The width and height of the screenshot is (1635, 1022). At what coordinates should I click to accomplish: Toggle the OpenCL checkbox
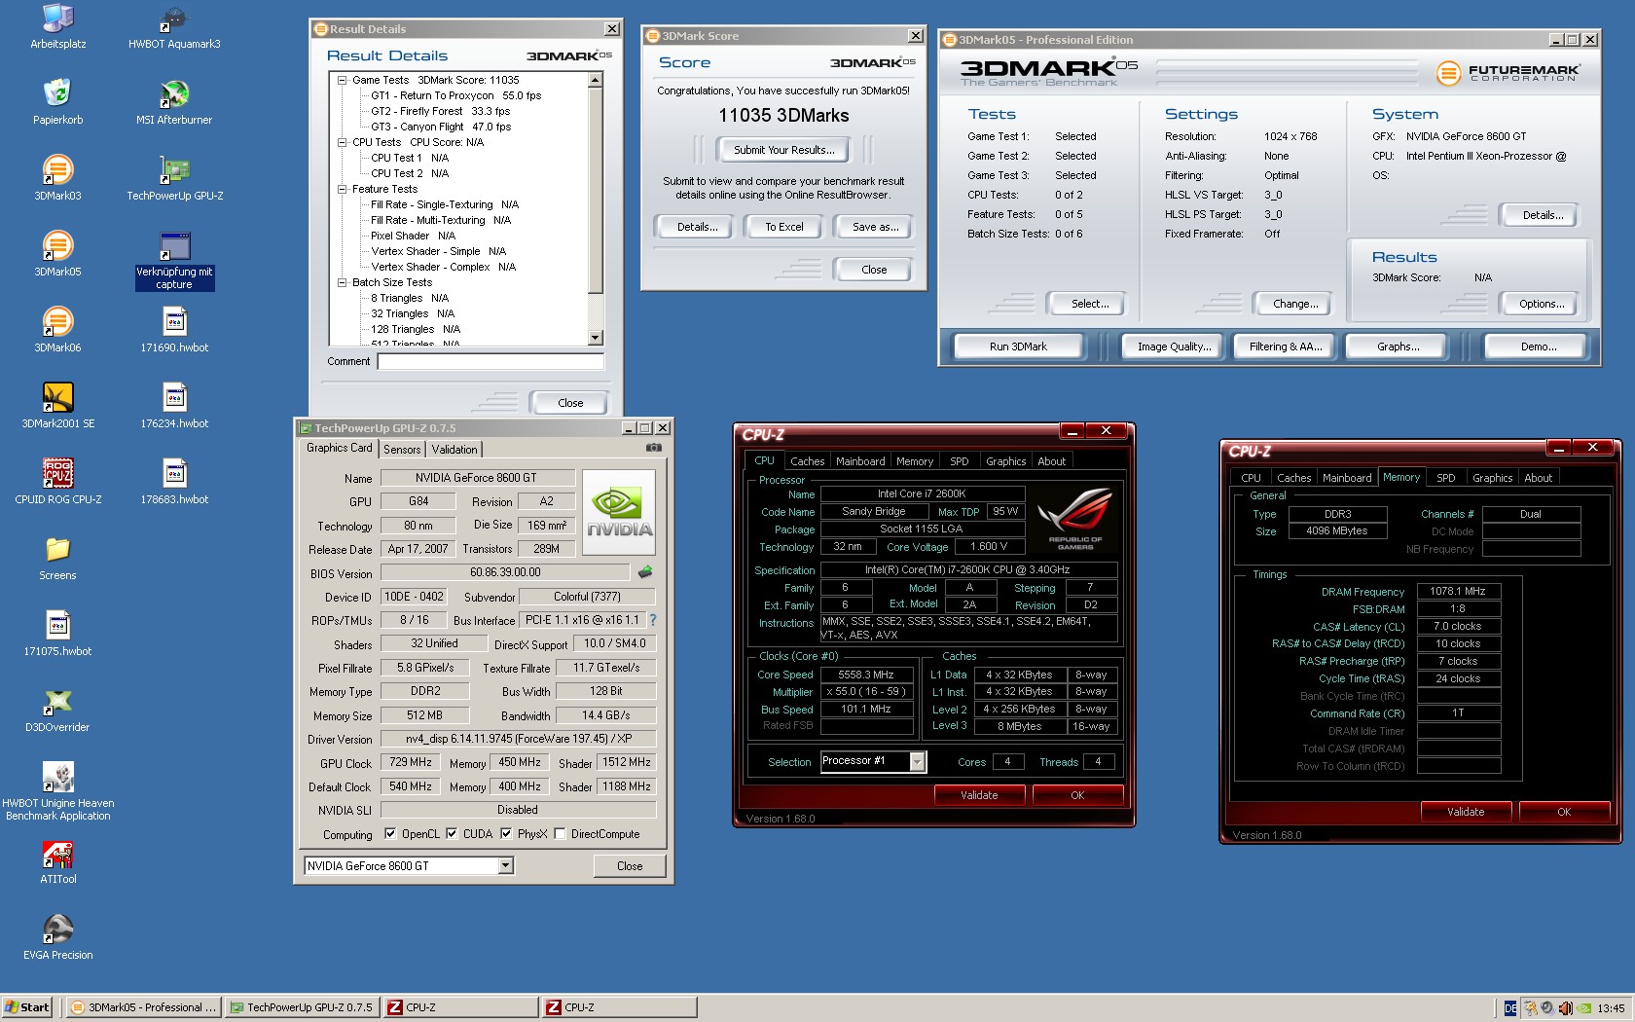(390, 833)
